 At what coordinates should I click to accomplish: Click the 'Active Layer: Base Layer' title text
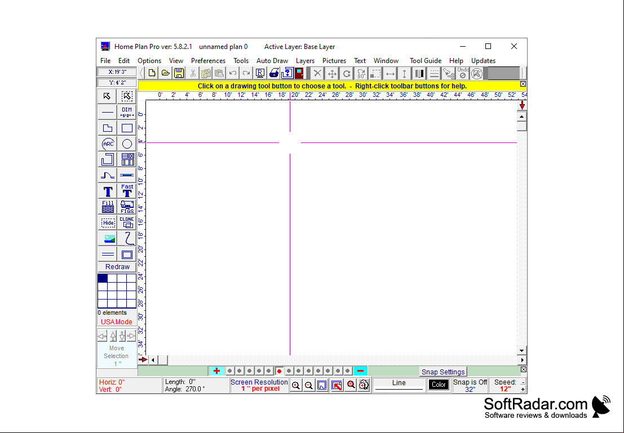click(x=300, y=47)
